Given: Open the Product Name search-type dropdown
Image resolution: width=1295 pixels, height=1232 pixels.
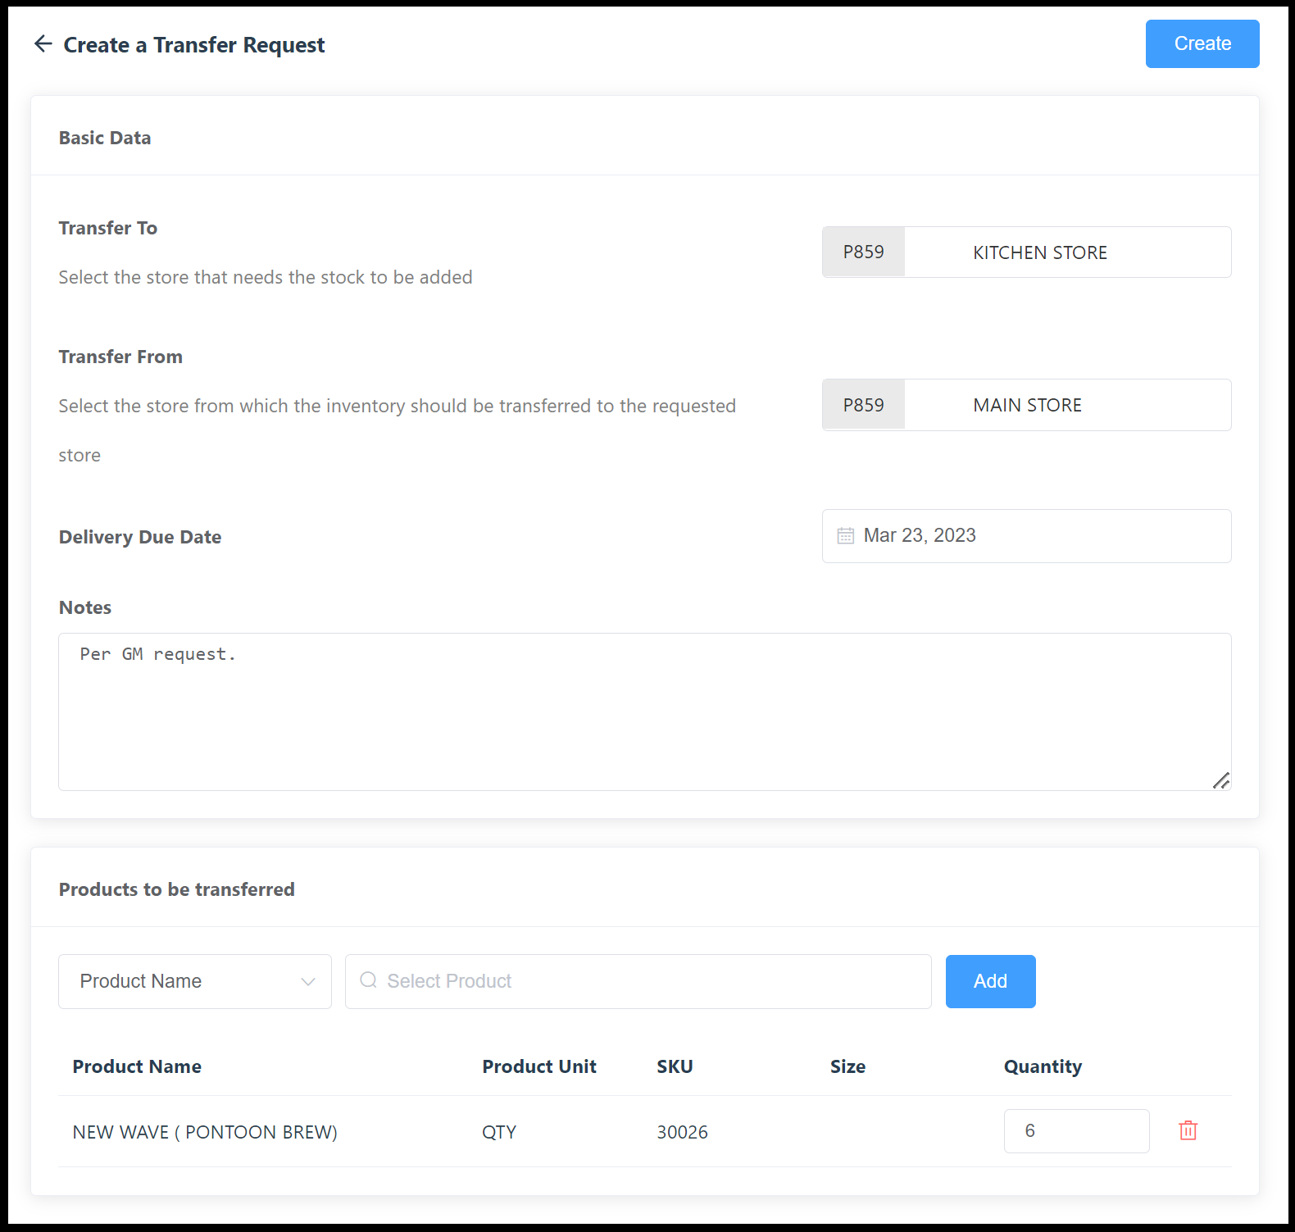Looking at the screenshot, I should 194,981.
